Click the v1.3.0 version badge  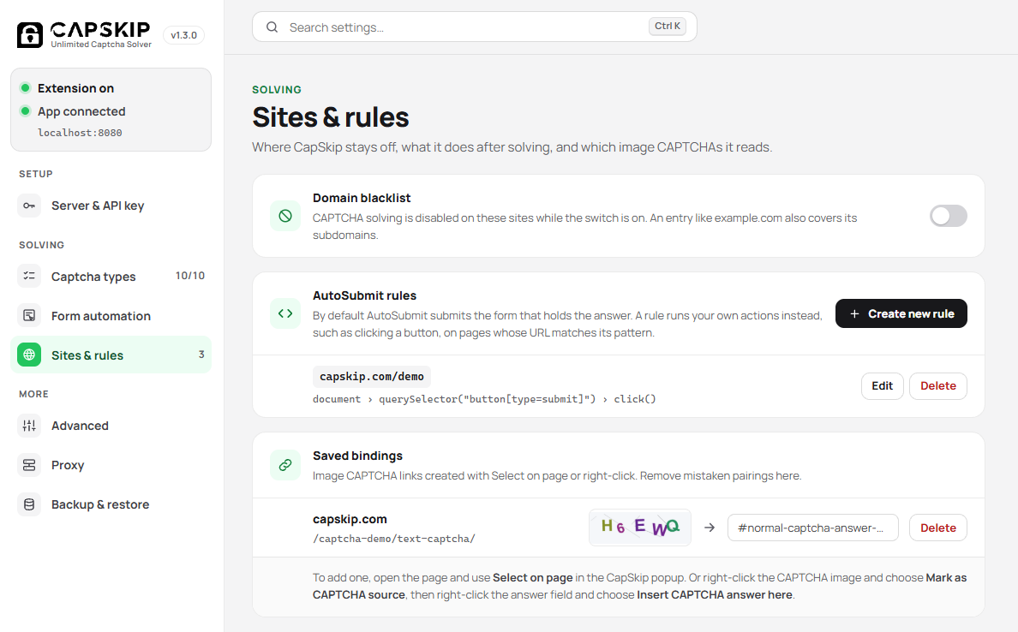point(183,35)
